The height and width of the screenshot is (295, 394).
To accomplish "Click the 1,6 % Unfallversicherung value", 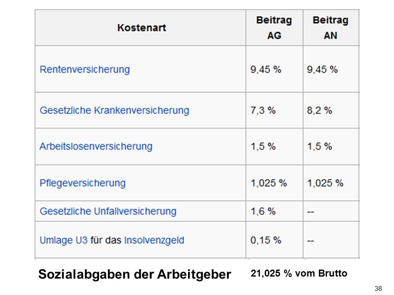I will click(263, 211).
